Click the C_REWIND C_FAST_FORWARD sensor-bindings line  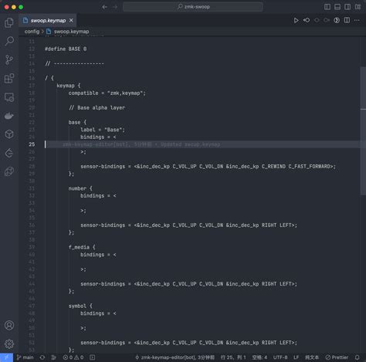pos(208,167)
